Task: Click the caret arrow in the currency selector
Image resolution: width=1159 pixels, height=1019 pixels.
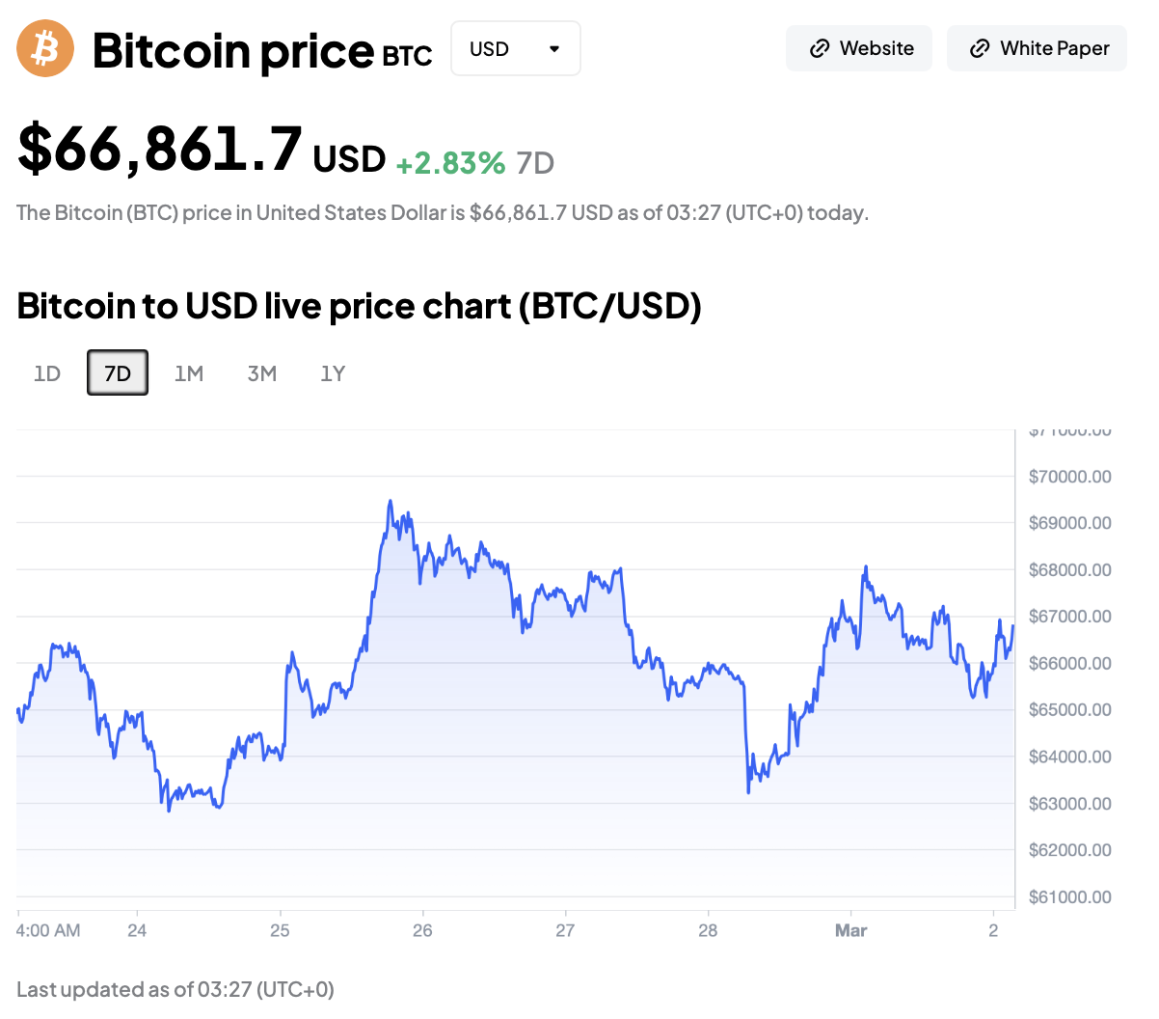Action: click(554, 48)
